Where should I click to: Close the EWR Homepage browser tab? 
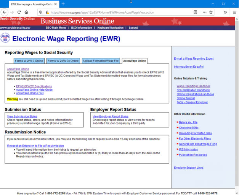(x=55, y=4)
